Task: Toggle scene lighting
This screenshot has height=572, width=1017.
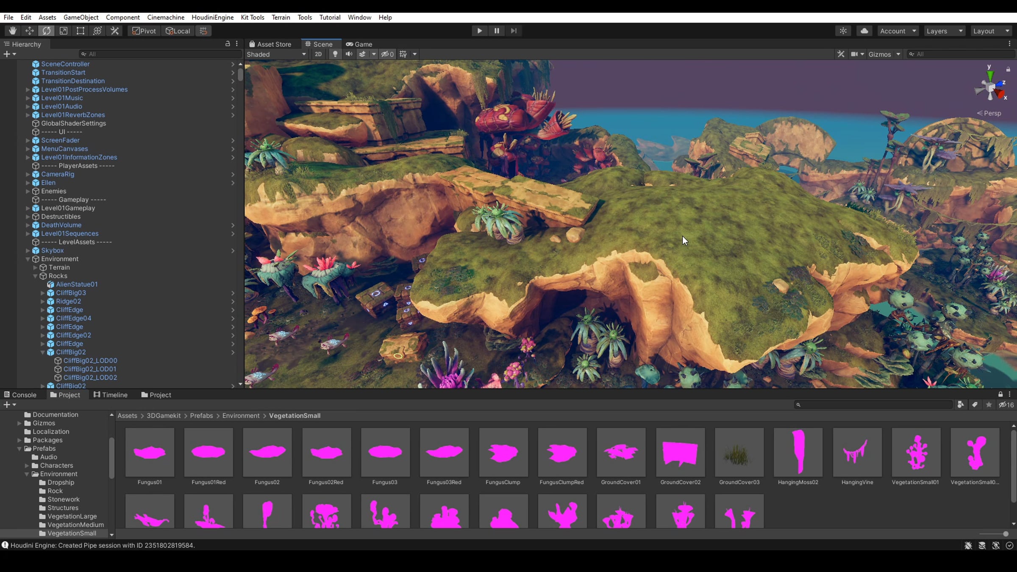Action: 335,54
